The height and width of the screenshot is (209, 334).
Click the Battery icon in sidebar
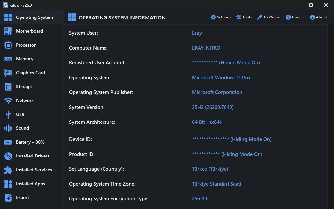(x=8, y=142)
